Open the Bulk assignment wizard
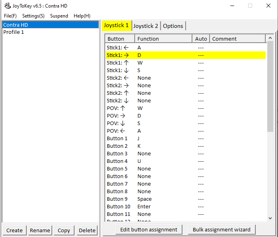 click(x=221, y=229)
